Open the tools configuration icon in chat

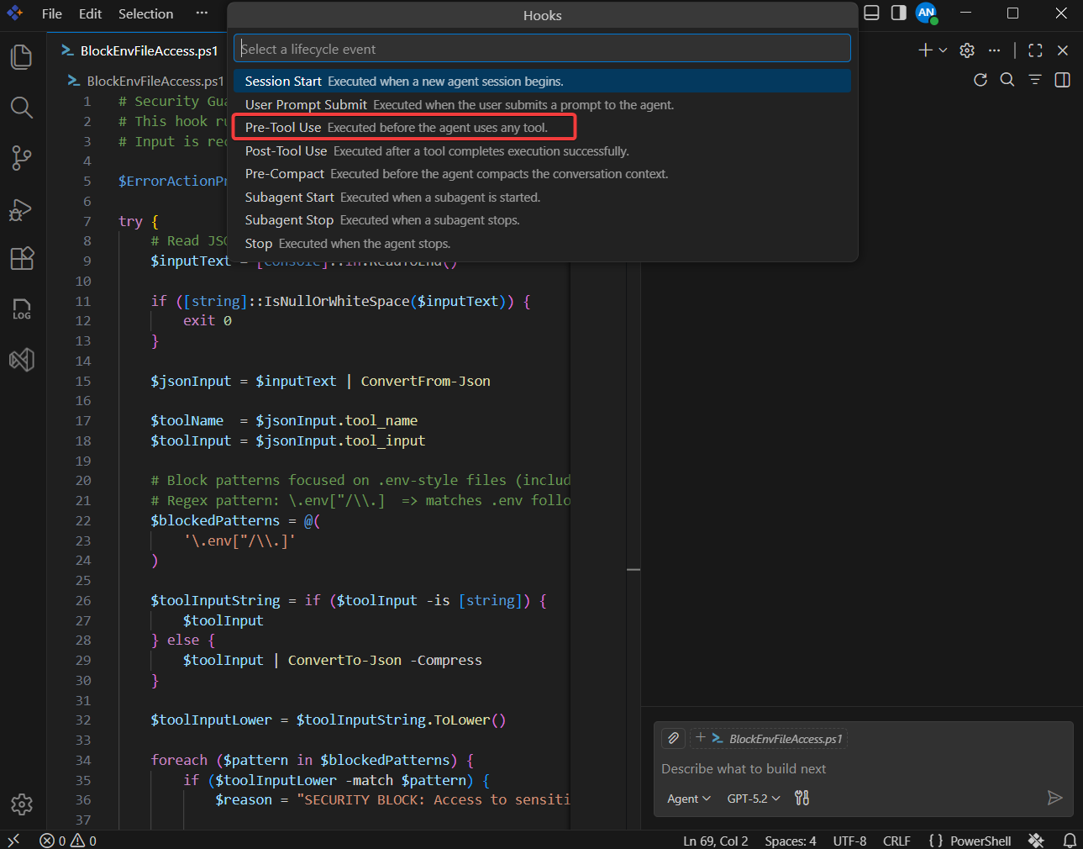coord(802,799)
